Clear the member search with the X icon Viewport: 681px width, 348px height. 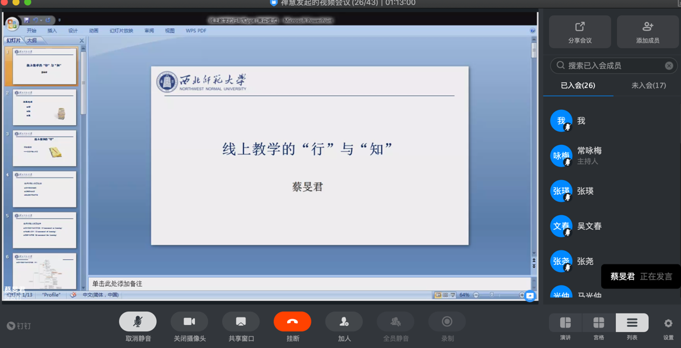pos(669,66)
